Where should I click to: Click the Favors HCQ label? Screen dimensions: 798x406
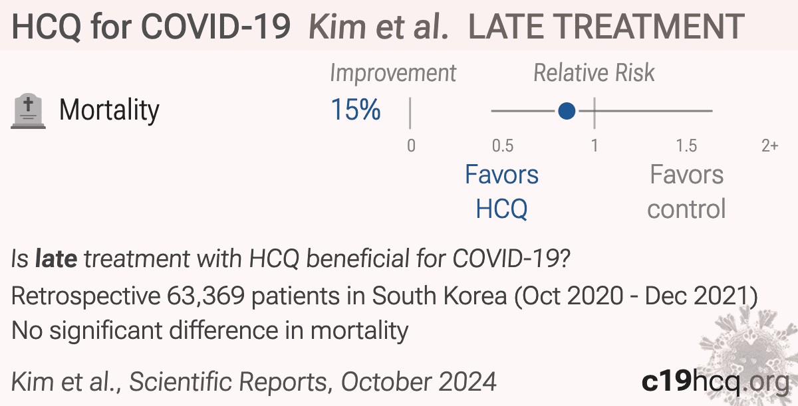tap(501, 192)
